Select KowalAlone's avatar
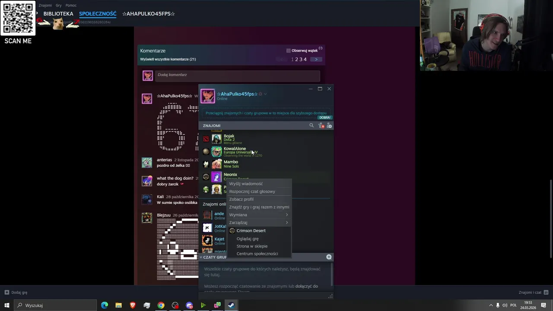553x311 pixels. pyautogui.click(x=216, y=152)
